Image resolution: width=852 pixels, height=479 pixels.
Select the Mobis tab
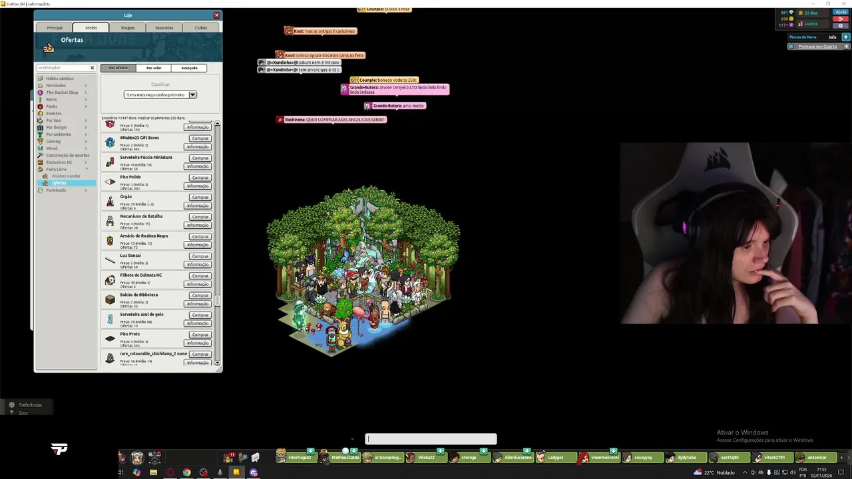pos(91,28)
